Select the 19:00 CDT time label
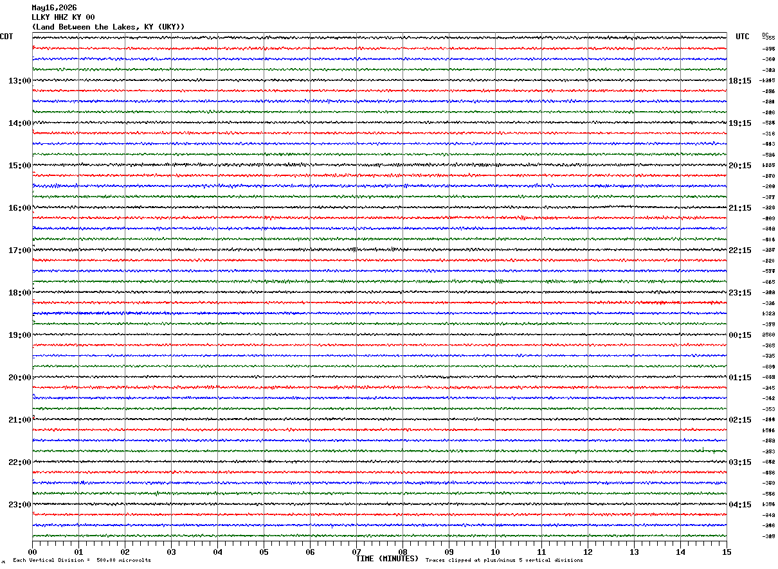 [20, 335]
